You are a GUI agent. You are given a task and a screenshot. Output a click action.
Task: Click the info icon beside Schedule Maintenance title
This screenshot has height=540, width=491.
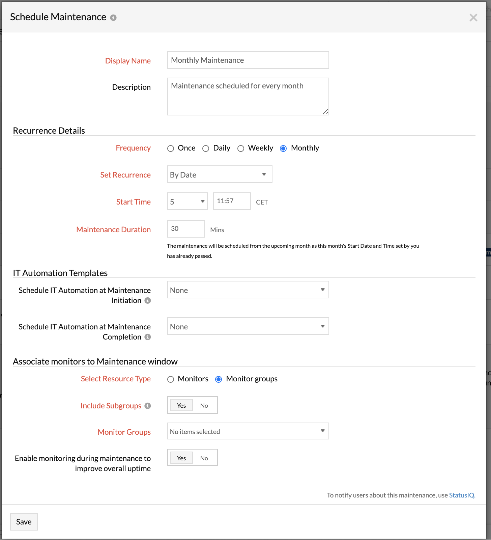click(114, 18)
